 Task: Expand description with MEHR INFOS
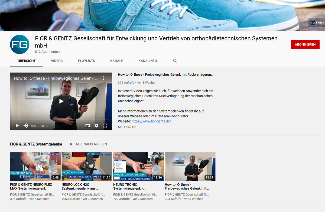(x=127, y=127)
